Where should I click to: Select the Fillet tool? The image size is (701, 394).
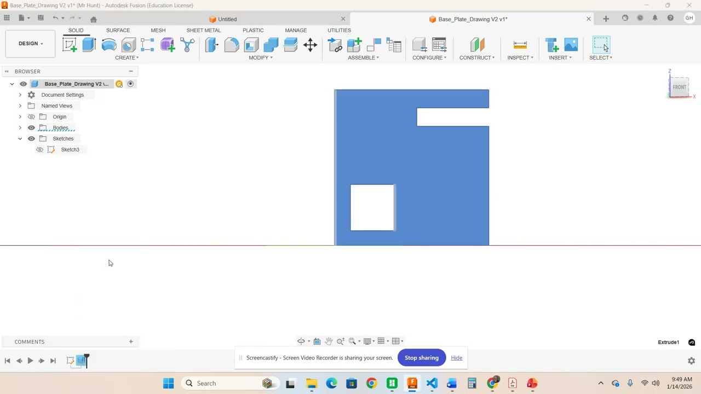231,45
